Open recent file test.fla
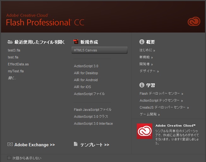This screenshot has height=162, width=206. point(13,57)
